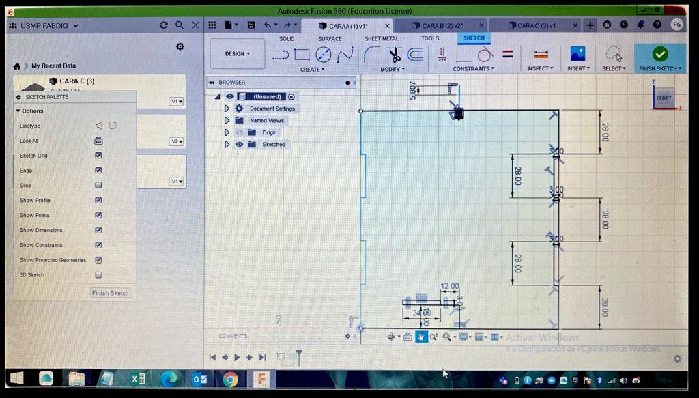Toggle the Snap checkbox
Image resolution: width=699 pixels, height=398 pixels.
tap(98, 170)
